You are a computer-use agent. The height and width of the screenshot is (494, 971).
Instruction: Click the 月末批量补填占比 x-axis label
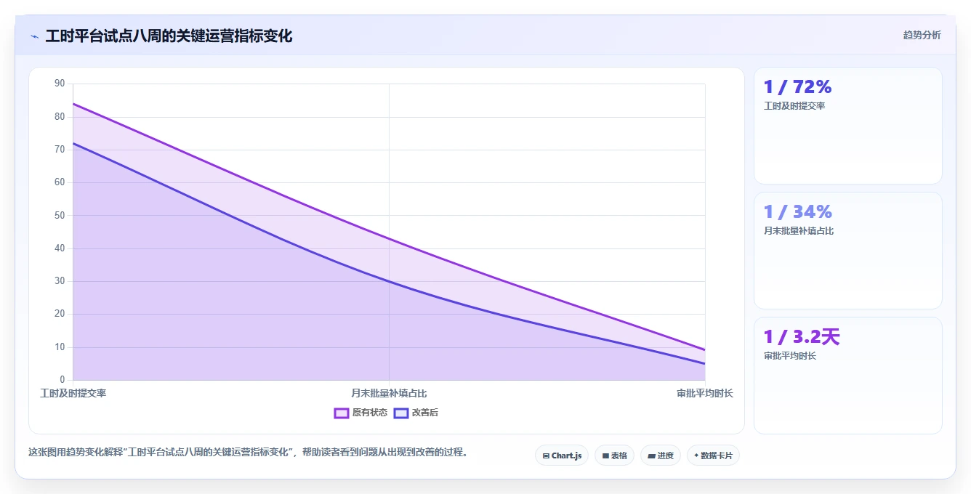coord(389,393)
